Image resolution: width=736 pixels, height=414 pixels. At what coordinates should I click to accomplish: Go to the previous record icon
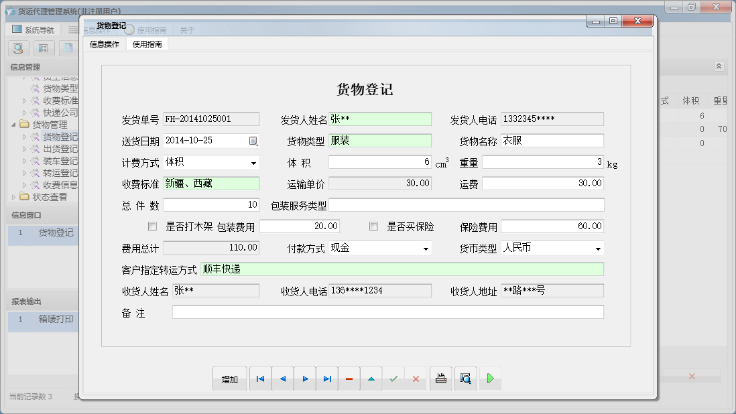[282, 378]
